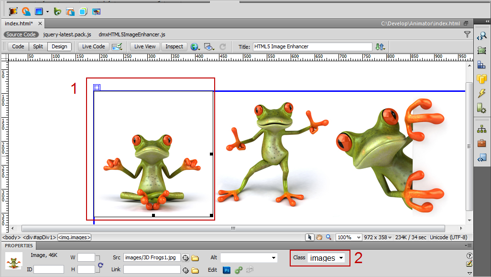Switch to Code view
The height and width of the screenshot is (277, 491).
[18, 47]
